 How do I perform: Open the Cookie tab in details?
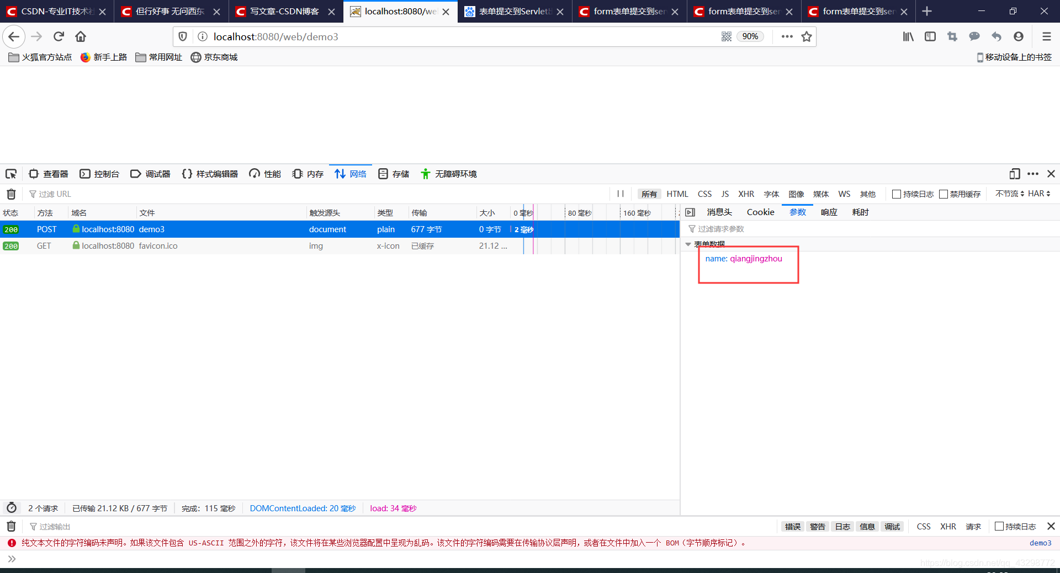(x=761, y=212)
